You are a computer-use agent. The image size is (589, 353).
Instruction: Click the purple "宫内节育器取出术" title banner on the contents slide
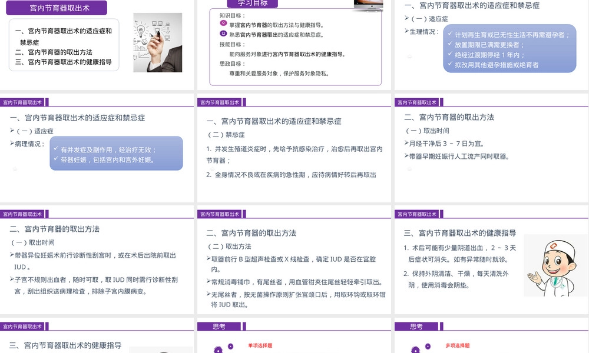57,8
